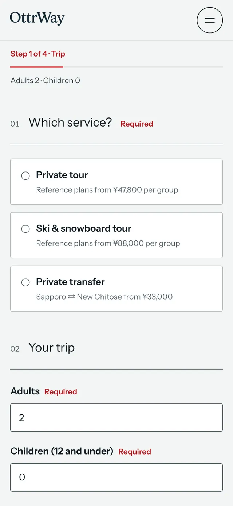The height and width of the screenshot is (506, 233).
Task: Focus the Children (12 and under) field
Action: pyautogui.click(x=116, y=477)
